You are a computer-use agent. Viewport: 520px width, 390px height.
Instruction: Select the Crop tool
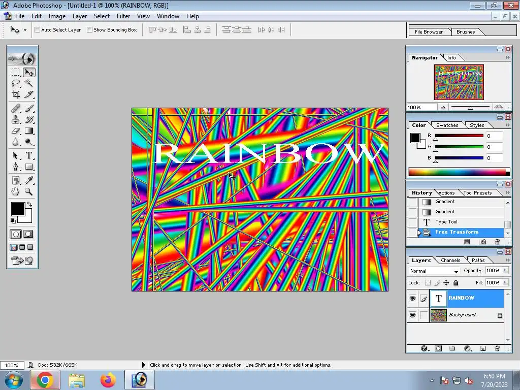click(16, 94)
